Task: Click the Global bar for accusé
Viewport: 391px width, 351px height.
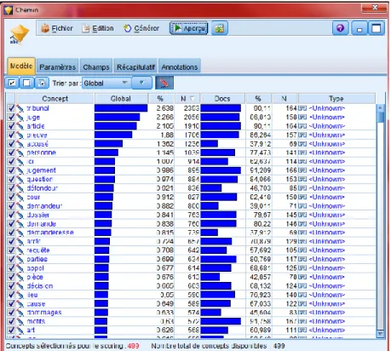Action: (108, 144)
